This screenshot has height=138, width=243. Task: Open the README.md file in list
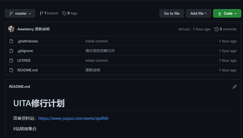tap(27, 70)
